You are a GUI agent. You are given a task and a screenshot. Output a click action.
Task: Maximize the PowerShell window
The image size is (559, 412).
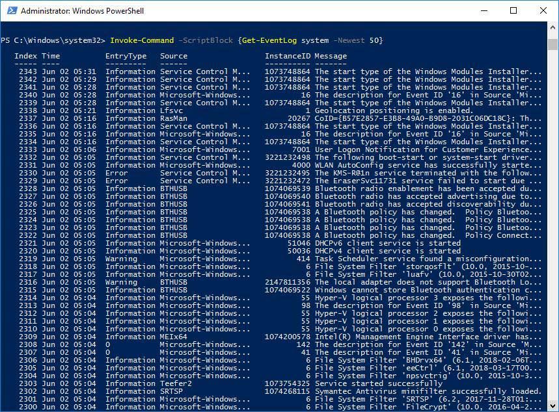coord(513,10)
